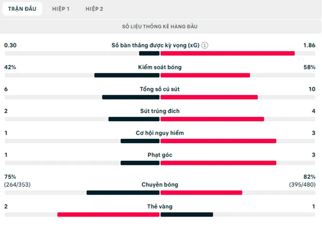Click the dark Chuyền bóng bar

[x=123, y=193]
